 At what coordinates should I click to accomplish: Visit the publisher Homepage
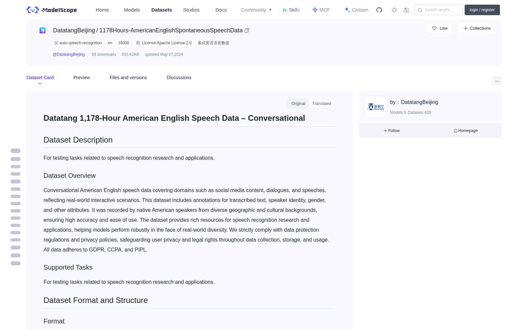466,131
